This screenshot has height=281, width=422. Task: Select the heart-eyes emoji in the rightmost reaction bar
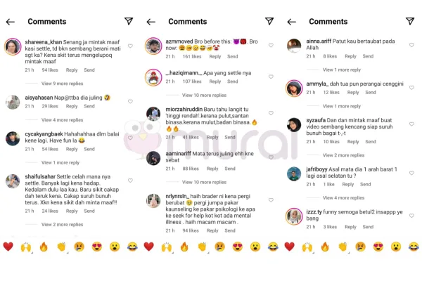(x=378, y=247)
